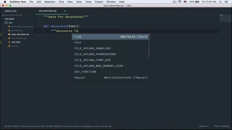The height and width of the screenshot is (130, 232).
Task: Open the Sublime Text application menu
Action: pyautogui.click(x=18, y=2)
